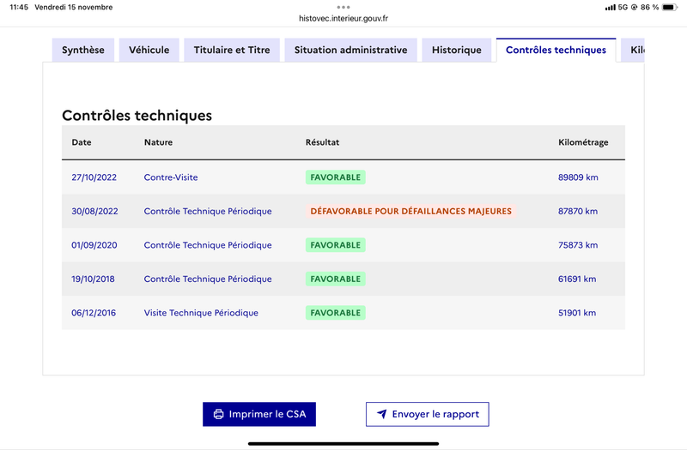This screenshot has width=687, height=450.
Task: Select the date 06/12/2016
Action: tap(94, 313)
